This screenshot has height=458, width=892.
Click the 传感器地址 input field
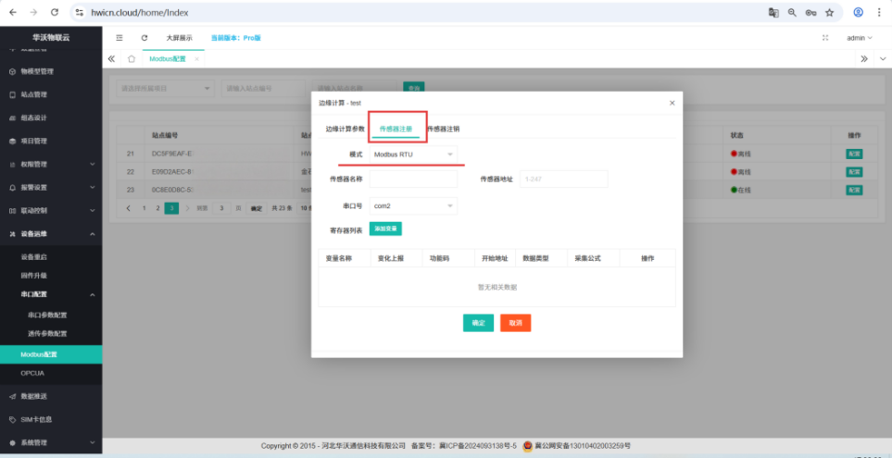[x=563, y=179]
